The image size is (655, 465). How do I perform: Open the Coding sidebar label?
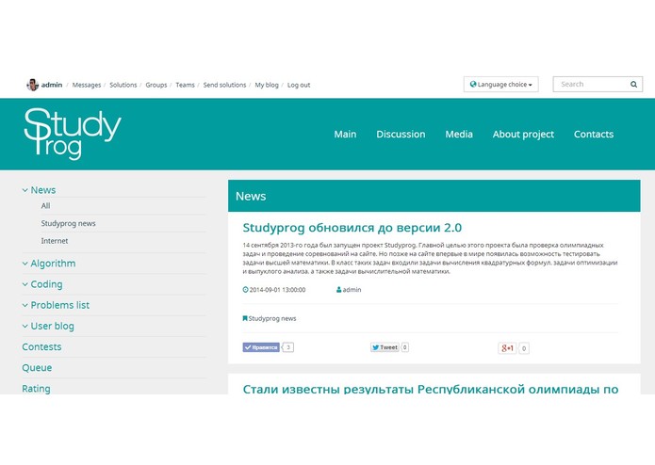46,284
